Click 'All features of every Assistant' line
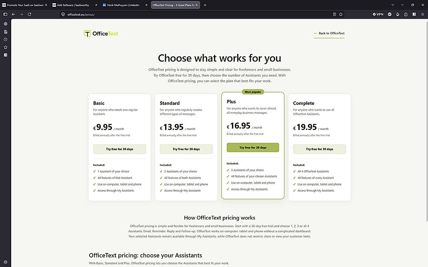This screenshot has height=267, width=428. click(316, 178)
